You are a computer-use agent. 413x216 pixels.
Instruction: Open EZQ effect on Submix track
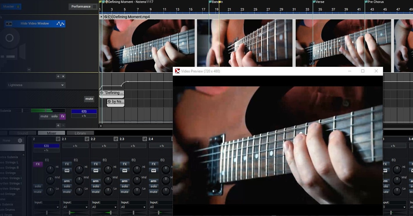coord(84,111)
